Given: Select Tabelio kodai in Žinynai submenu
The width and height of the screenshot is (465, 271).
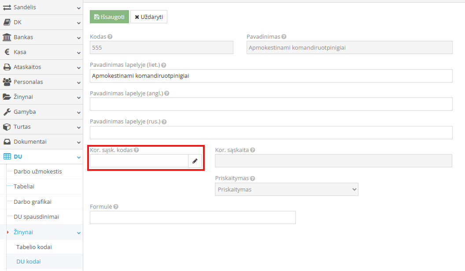Looking at the screenshot, I should coord(34,247).
